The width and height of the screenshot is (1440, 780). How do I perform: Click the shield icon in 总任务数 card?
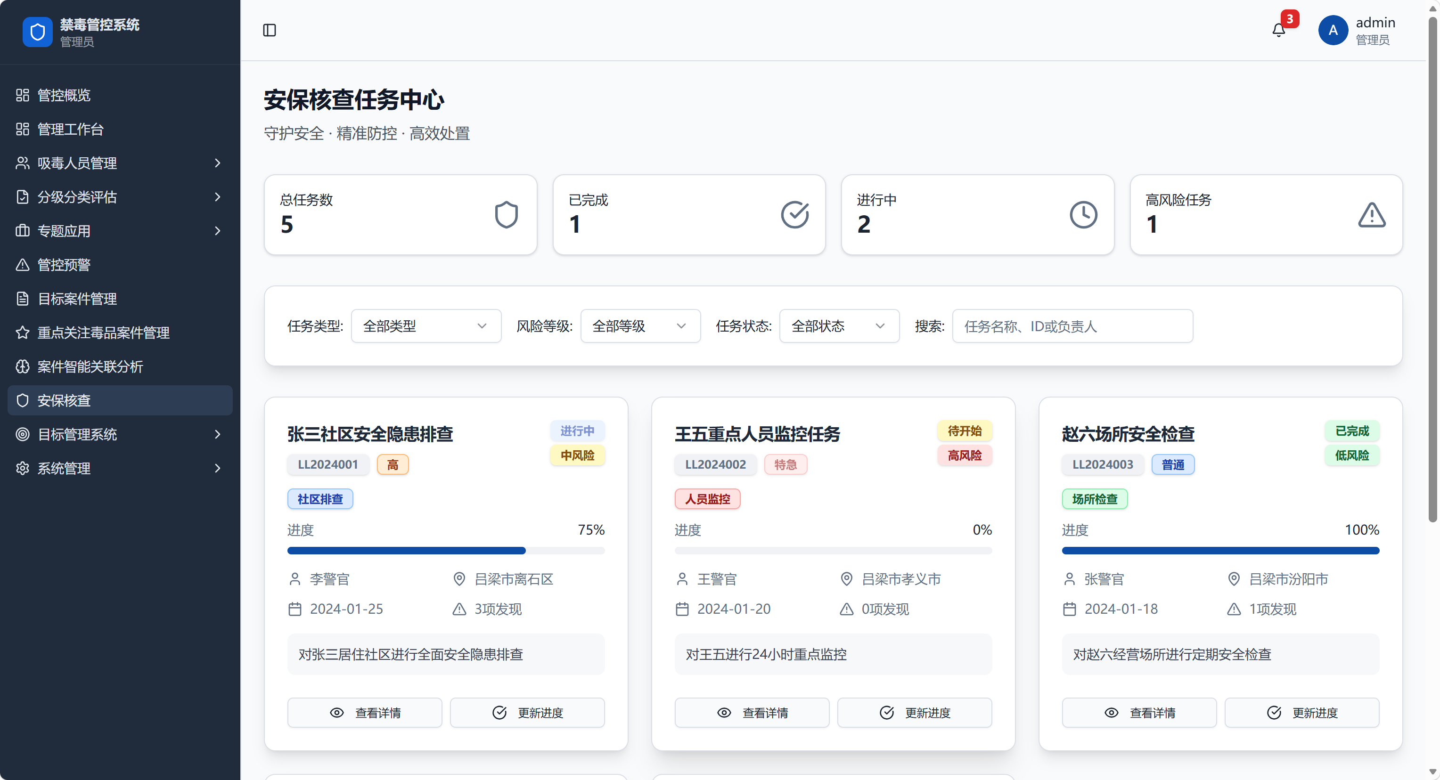(507, 215)
